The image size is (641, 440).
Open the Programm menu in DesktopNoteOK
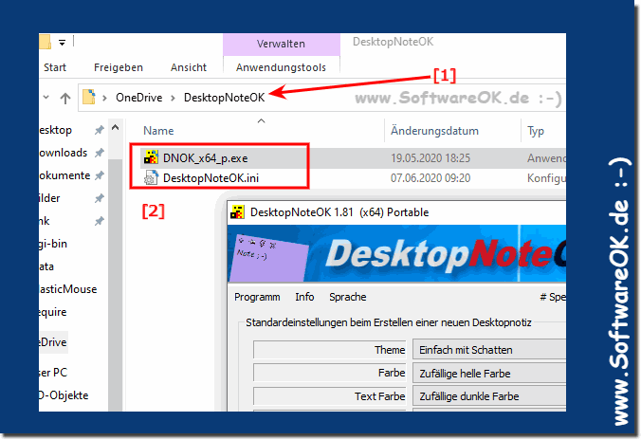257,297
